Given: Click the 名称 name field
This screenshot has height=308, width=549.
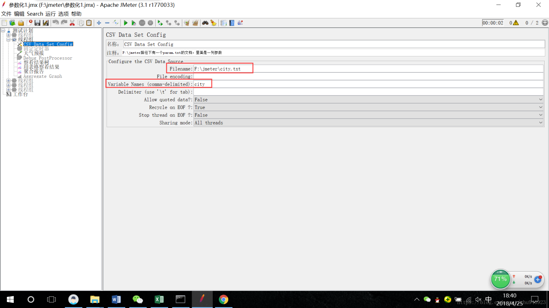Looking at the screenshot, I should pos(333,44).
